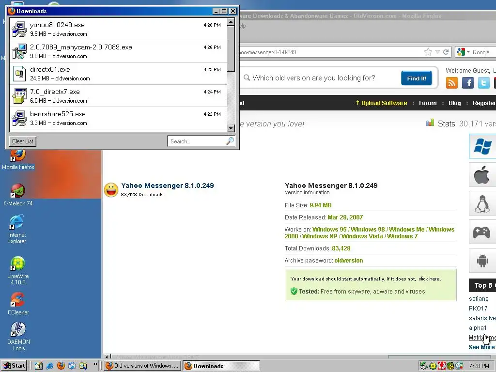Open the OldVersion RSS feed icon
496x372 pixels.
point(452,83)
